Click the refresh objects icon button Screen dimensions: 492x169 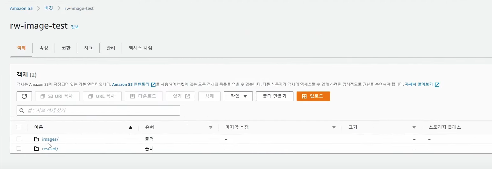click(x=24, y=96)
